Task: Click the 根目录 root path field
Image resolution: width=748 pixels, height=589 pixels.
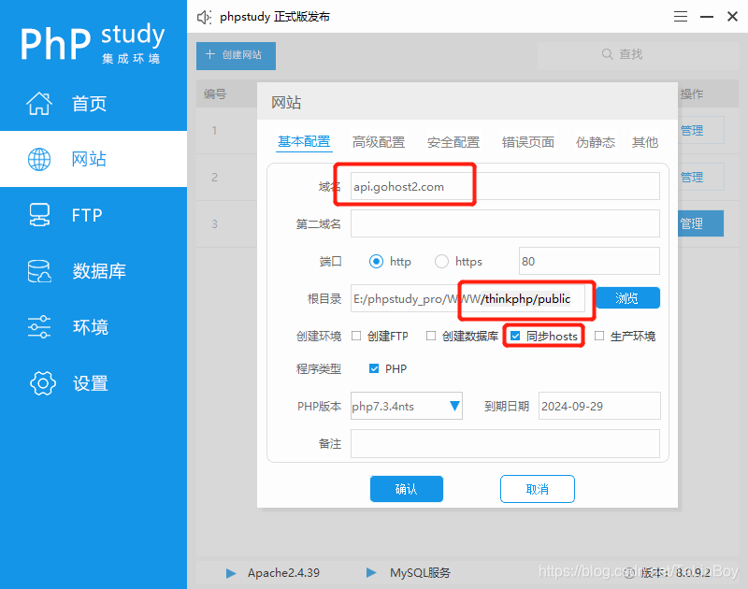Action: coord(467,298)
